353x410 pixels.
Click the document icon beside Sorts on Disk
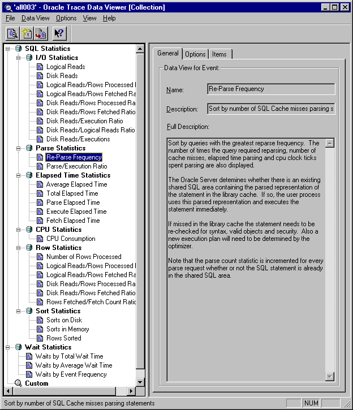40,320
